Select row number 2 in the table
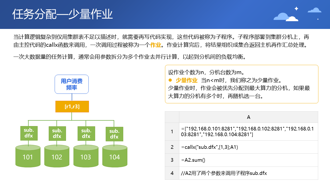Viewport: 330px width, 186px height. coord(172,147)
